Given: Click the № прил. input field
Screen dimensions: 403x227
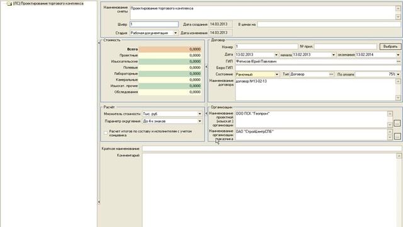Looking at the screenshot, I should (345, 47).
